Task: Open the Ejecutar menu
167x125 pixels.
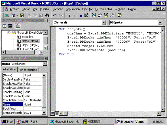Action: pyautogui.click(x=87, y=9)
